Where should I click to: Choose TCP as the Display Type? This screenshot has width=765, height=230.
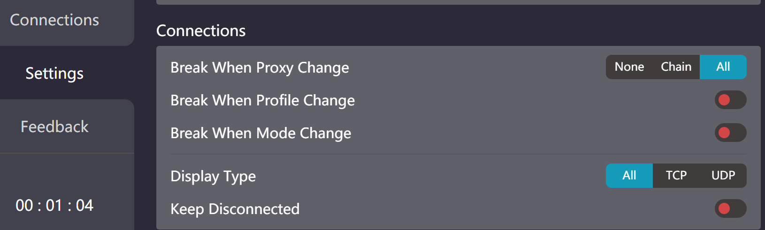coord(676,176)
